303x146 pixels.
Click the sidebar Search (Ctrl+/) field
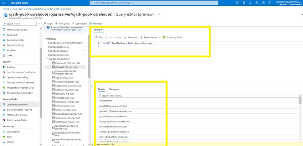coord(20,24)
